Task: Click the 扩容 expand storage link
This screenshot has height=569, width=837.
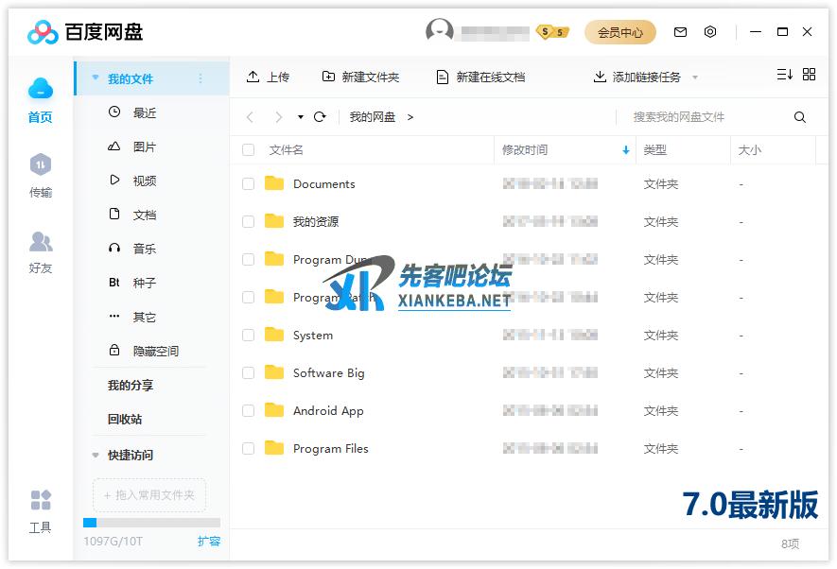Action: 209,542
